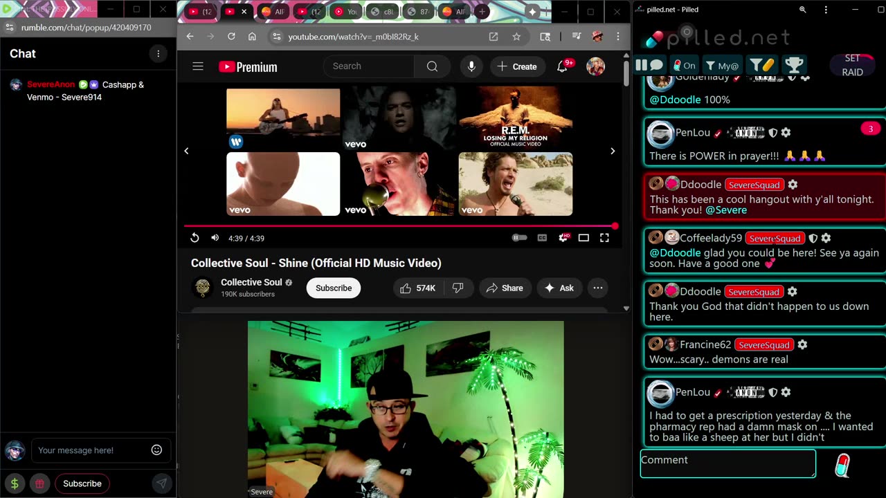The width and height of the screenshot is (886, 498).
Task: Click the red video progress bar
Action: pos(399,226)
